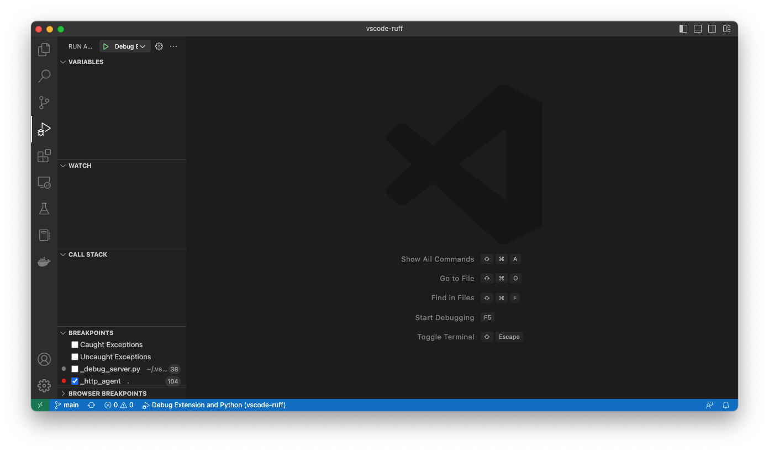769x452 pixels.
Task: Open the Explorer view icon
Action: 44,49
